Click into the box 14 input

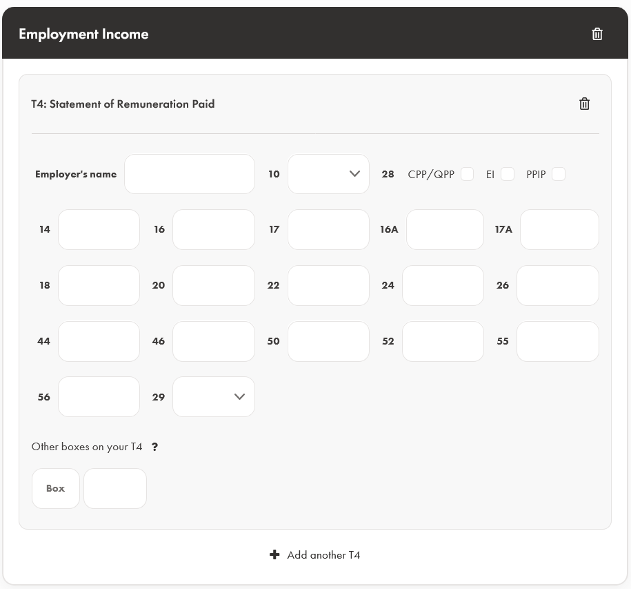pyautogui.click(x=99, y=229)
